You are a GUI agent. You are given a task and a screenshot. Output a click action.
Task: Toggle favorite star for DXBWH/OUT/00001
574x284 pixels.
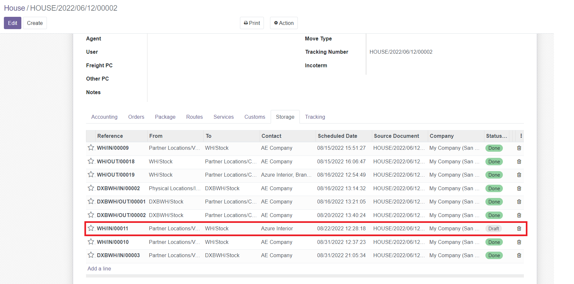(91, 201)
